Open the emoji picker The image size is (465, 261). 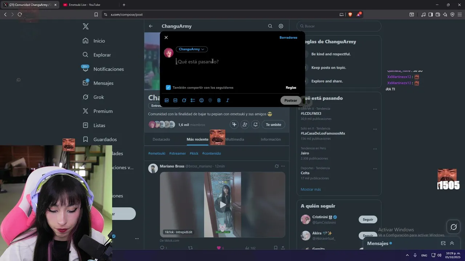tap(202, 100)
